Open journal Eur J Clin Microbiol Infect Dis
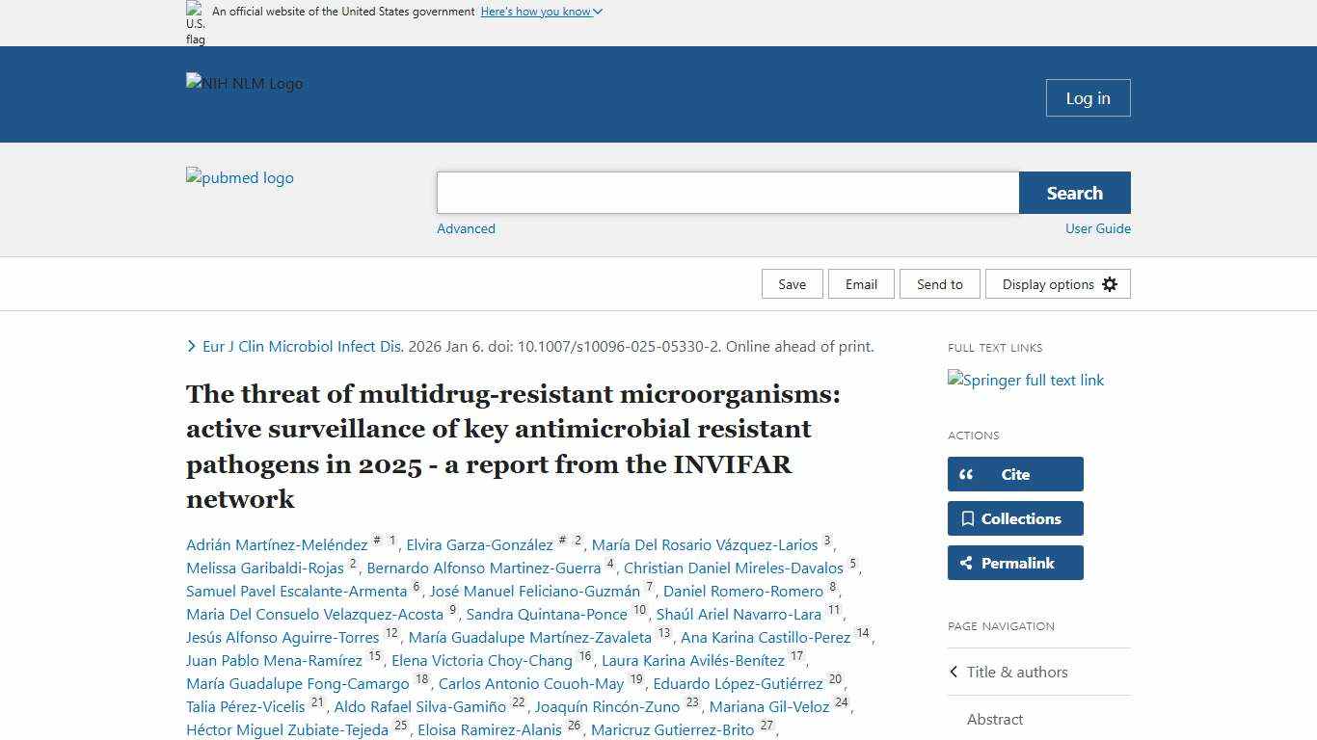Image resolution: width=1317 pixels, height=740 pixels. [x=302, y=346]
